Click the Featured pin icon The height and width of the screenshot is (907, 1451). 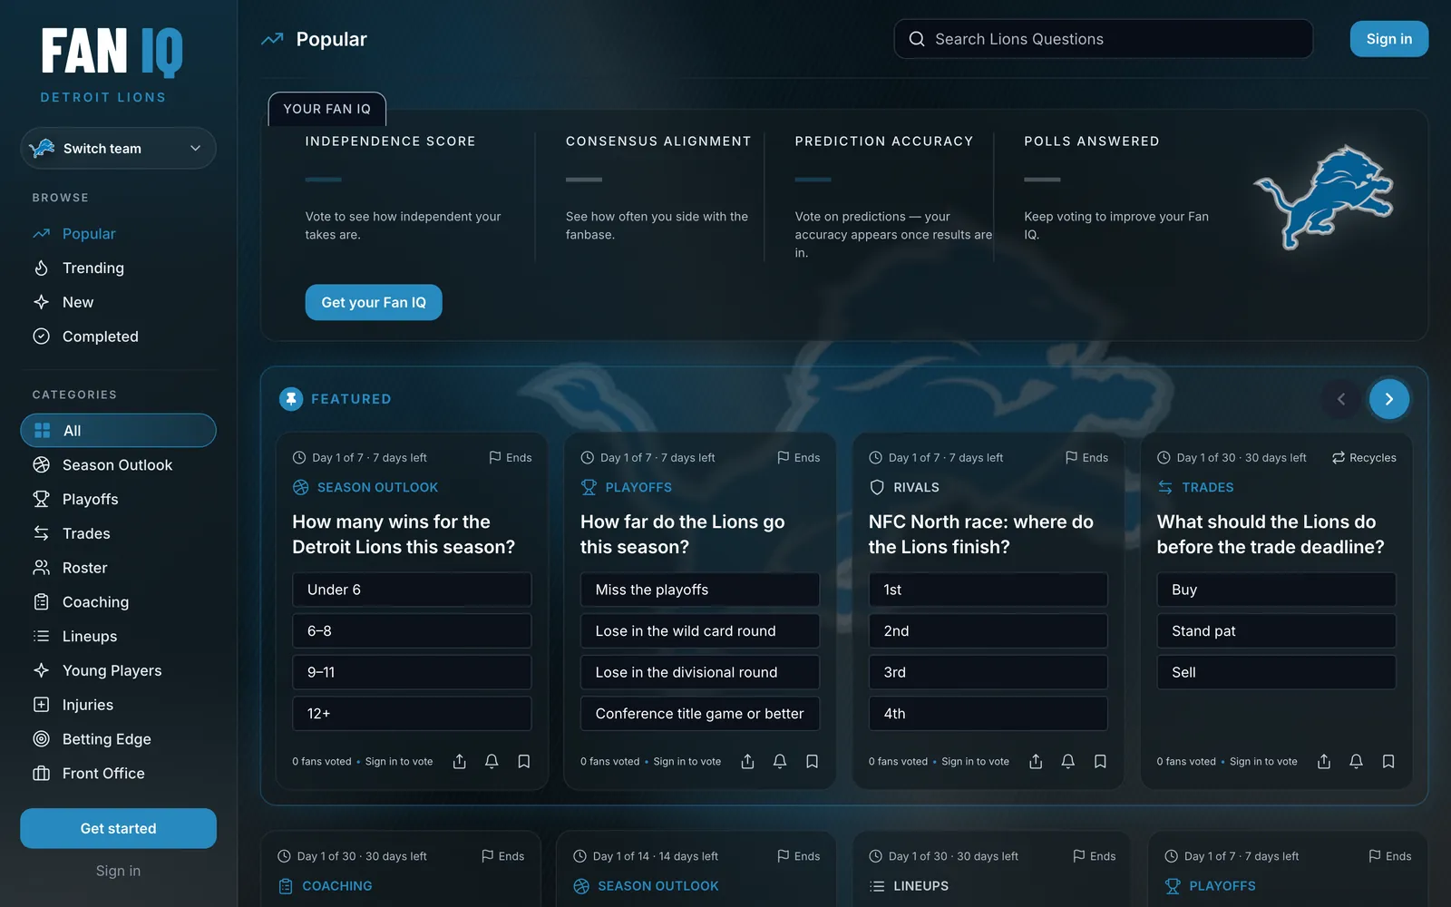[291, 399]
